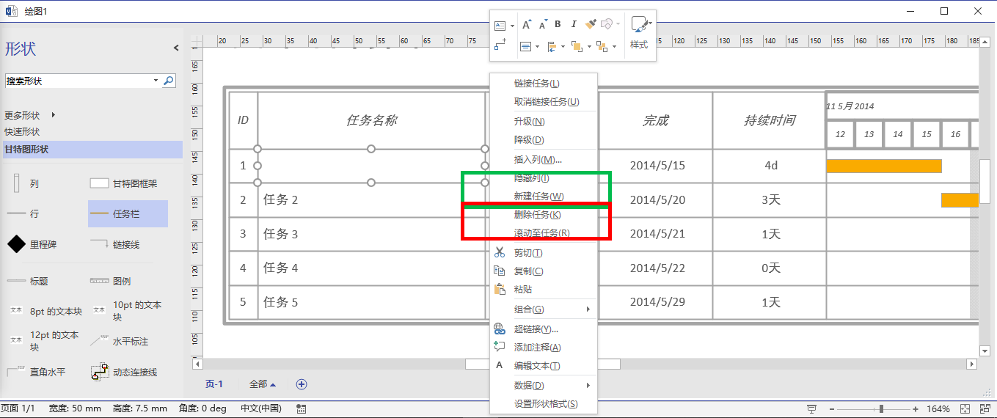Choose 降级 from context menu
997x418 pixels.
tap(544, 139)
